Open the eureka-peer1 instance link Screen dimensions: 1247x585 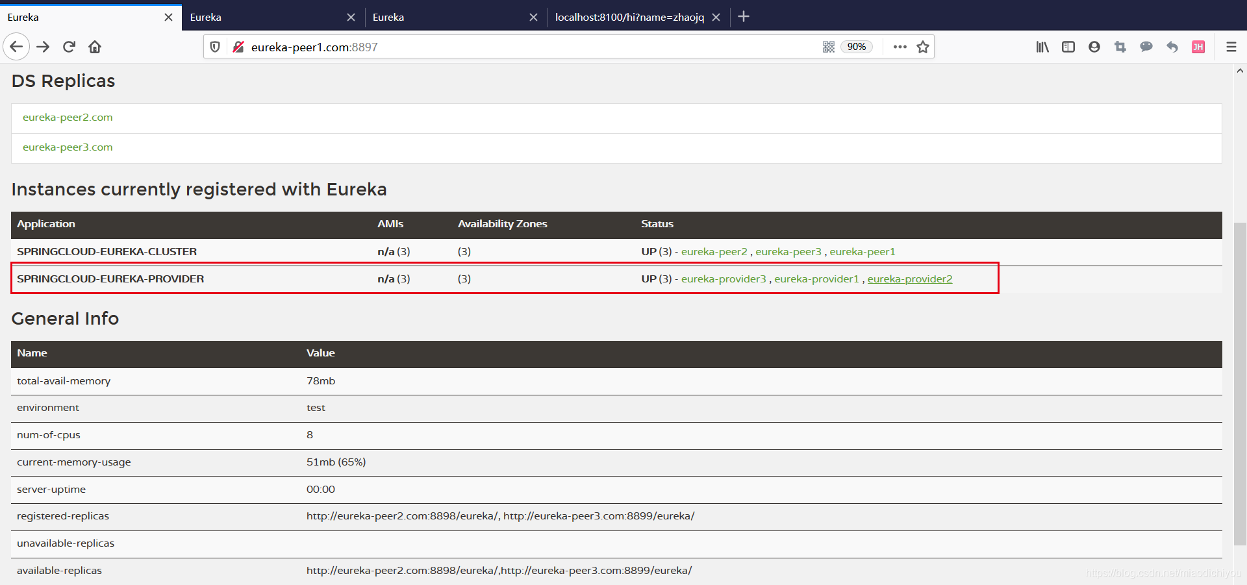[863, 252]
